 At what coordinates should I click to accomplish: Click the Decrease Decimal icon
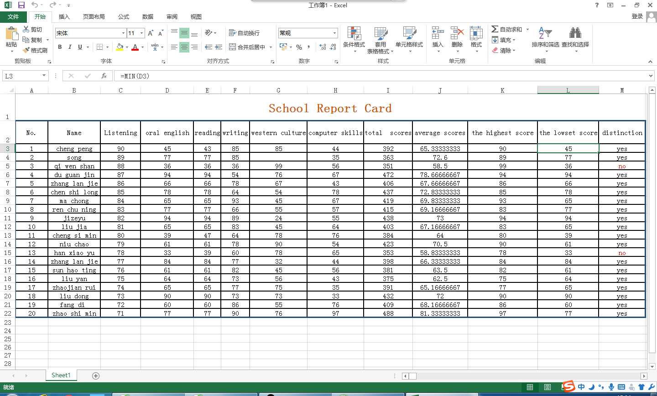point(333,47)
